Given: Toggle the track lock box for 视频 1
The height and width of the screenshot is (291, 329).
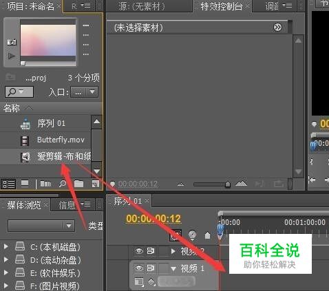Looking at the screenshot, I should 164,268.
